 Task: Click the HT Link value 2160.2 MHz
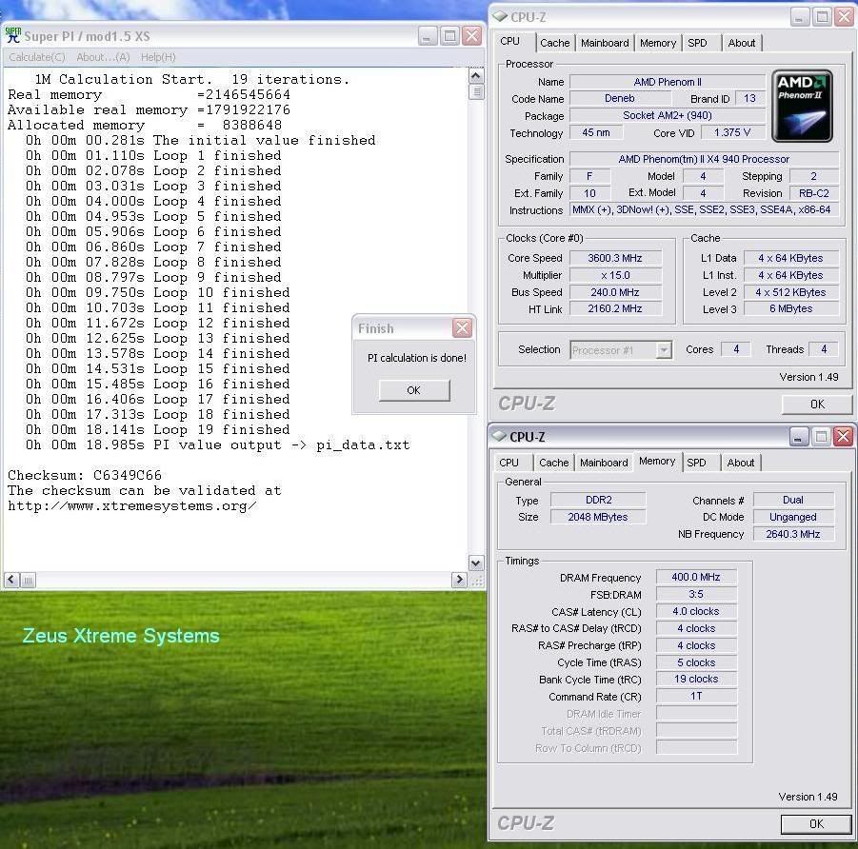pos(615,308)
